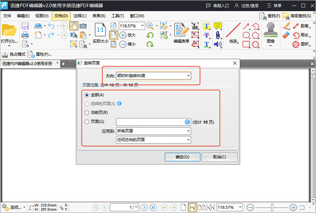Click the 实际大小 1:1 icon

(100, 30)
